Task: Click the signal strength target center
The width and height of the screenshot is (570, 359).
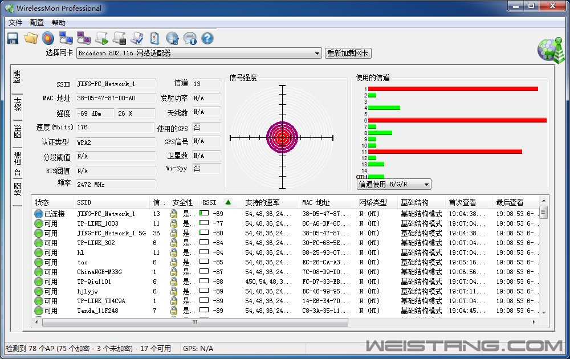Action: (282, 137)
